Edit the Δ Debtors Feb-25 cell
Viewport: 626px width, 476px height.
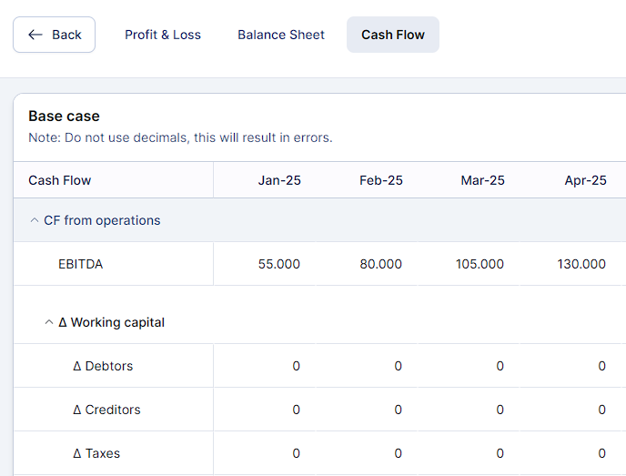coord(367,366)
